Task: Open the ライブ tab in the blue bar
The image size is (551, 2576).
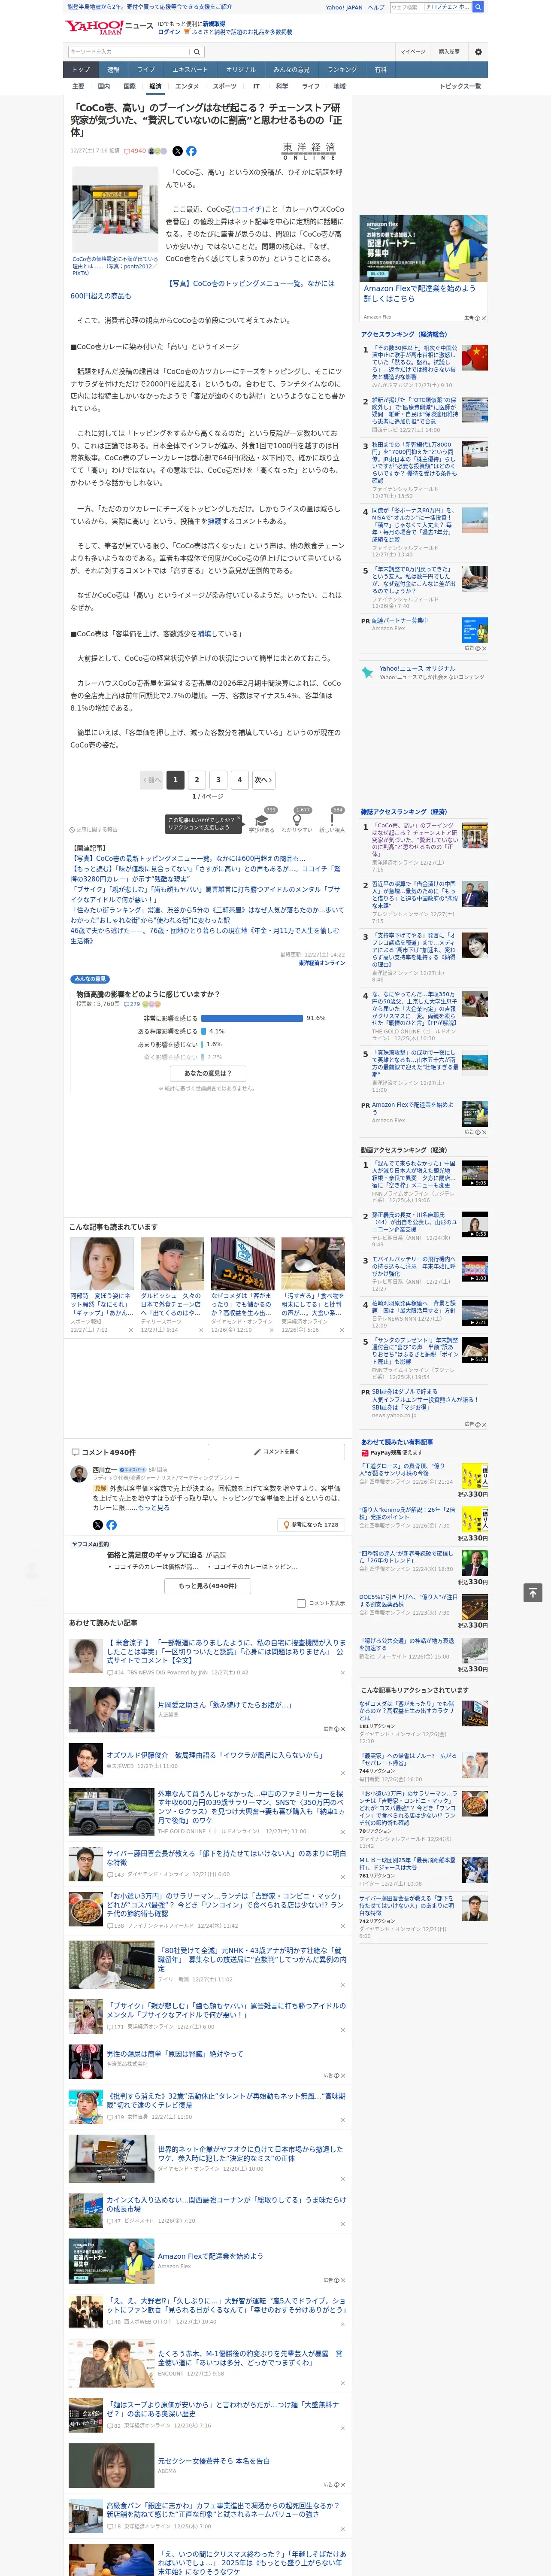Action: pos(146,70)
